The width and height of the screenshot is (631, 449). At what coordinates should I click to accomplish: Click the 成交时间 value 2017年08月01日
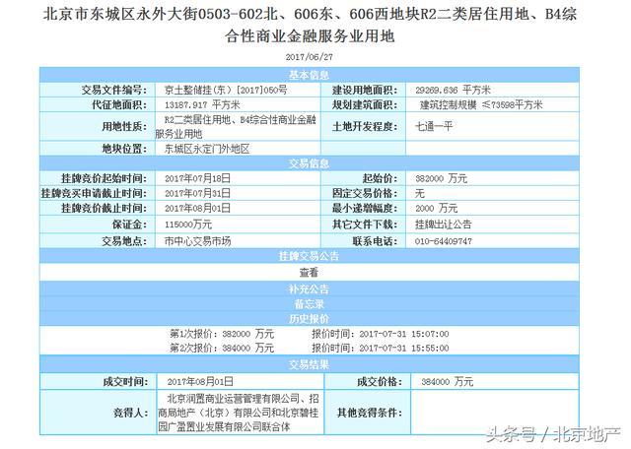200,381
